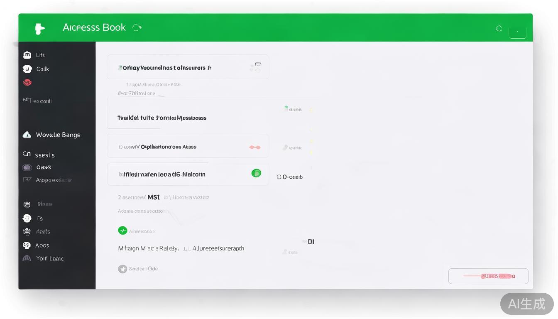Select the Wovule Bange cloud icon
Viewport: 558px width, 319px height.
point(27,134)
